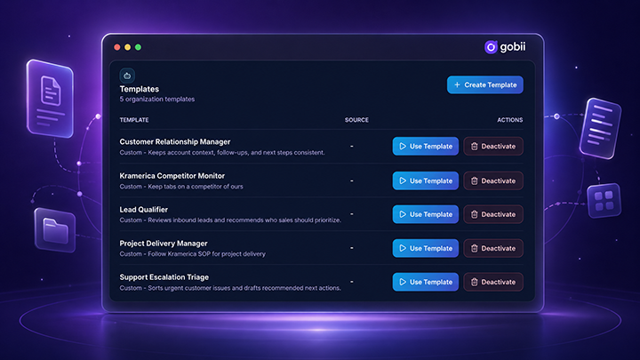Deactivate the Support Escalation Triage template
The height and width of the screenshot is (360, 640).
[x=493, y=282]
